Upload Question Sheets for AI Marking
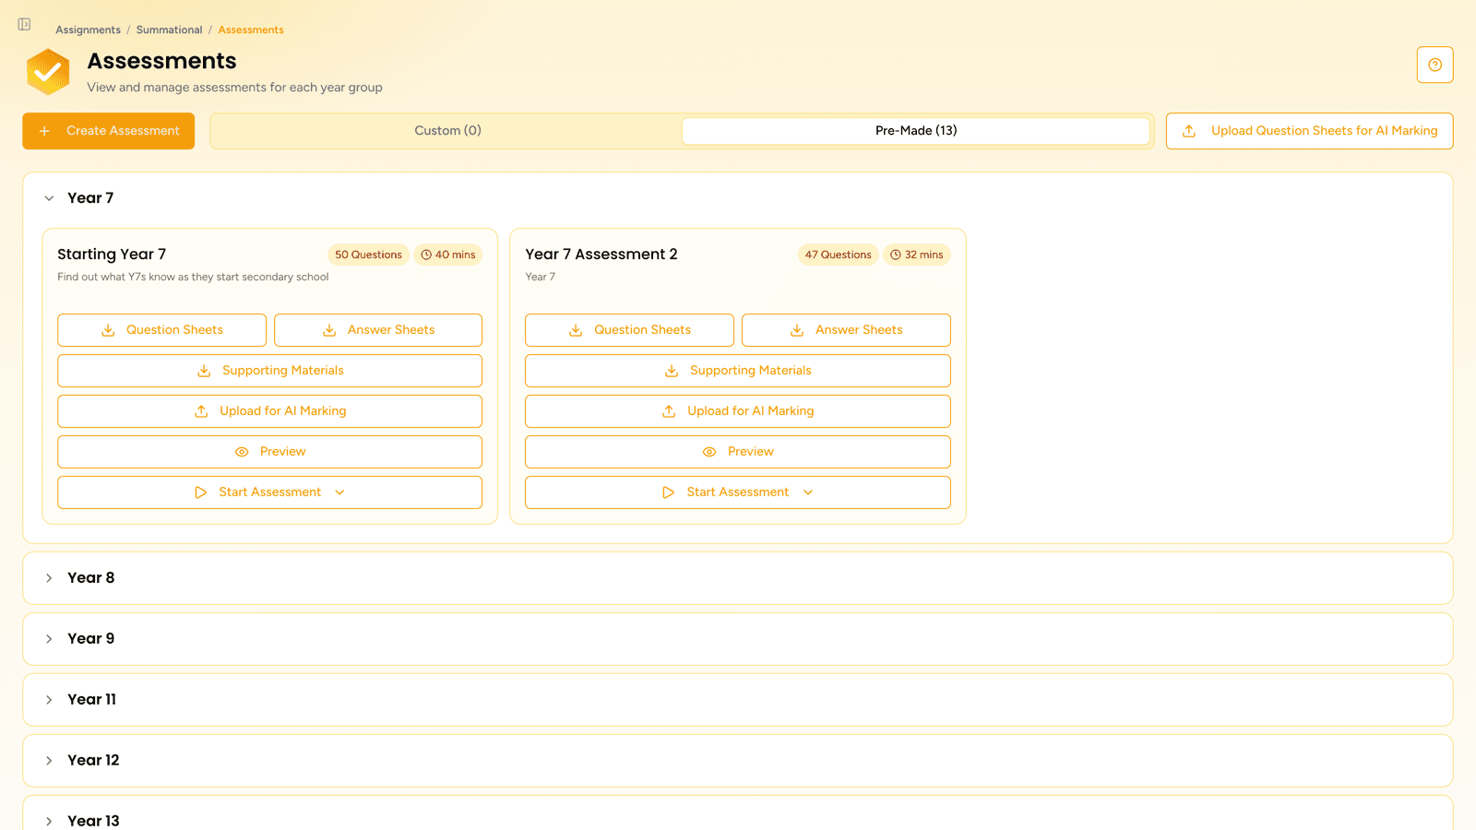Image resolution: width=1476 pixels, height=830 pixels. [1309, 131]
